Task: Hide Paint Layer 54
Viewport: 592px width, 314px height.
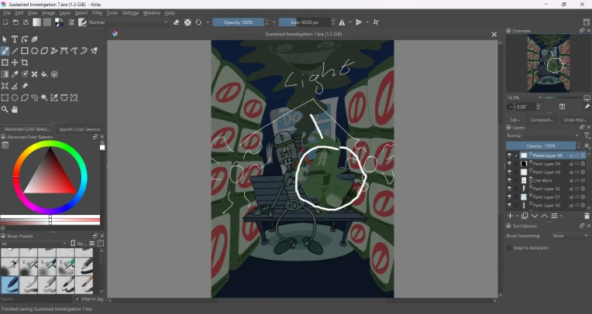Action: (509, 164)
